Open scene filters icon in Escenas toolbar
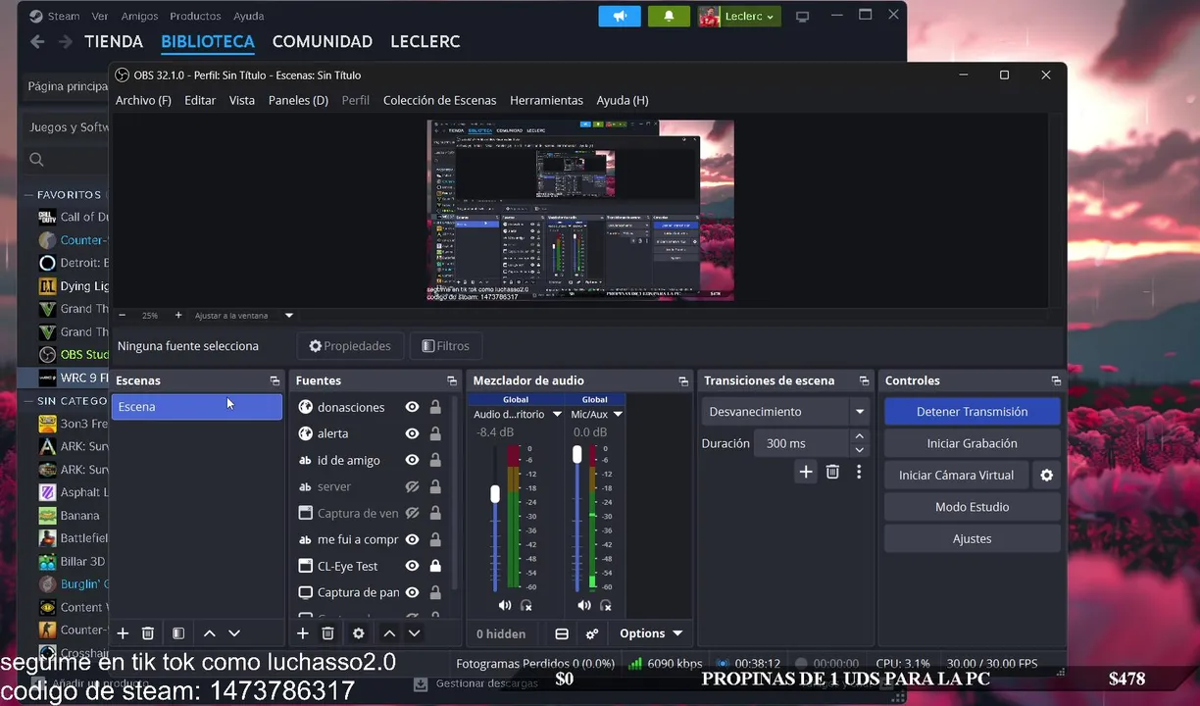This screenshot has width=1200, height=706. (x=178, y=633)
